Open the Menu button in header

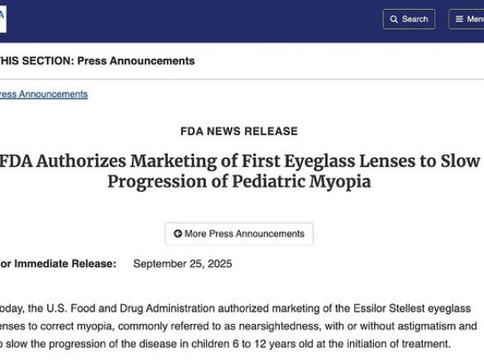pyautogui.click(x=466, y=19)
